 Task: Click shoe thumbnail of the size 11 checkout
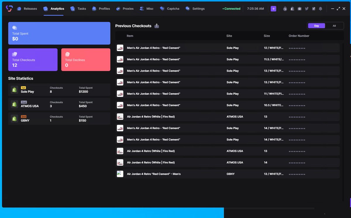[x=120, y=94]
